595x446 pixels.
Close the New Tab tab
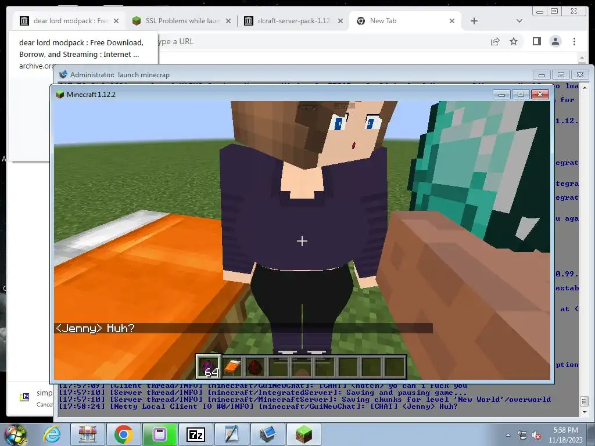click(x=452, y=21)
